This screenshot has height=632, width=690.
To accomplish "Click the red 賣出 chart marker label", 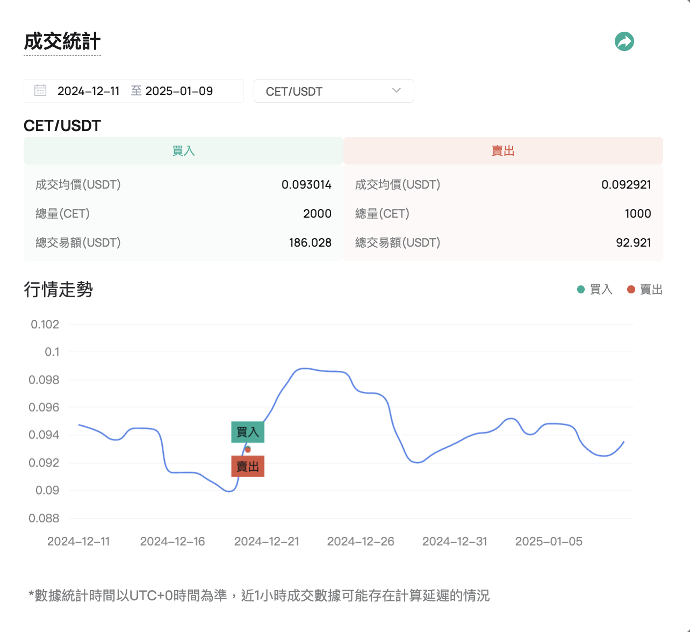I will [x=248, y=466].
